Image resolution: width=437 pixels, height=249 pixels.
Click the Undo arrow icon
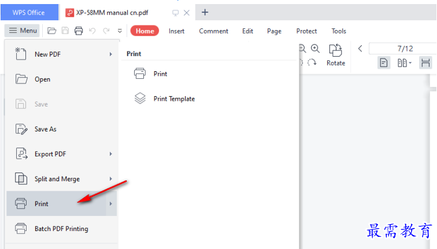[92, 31]
